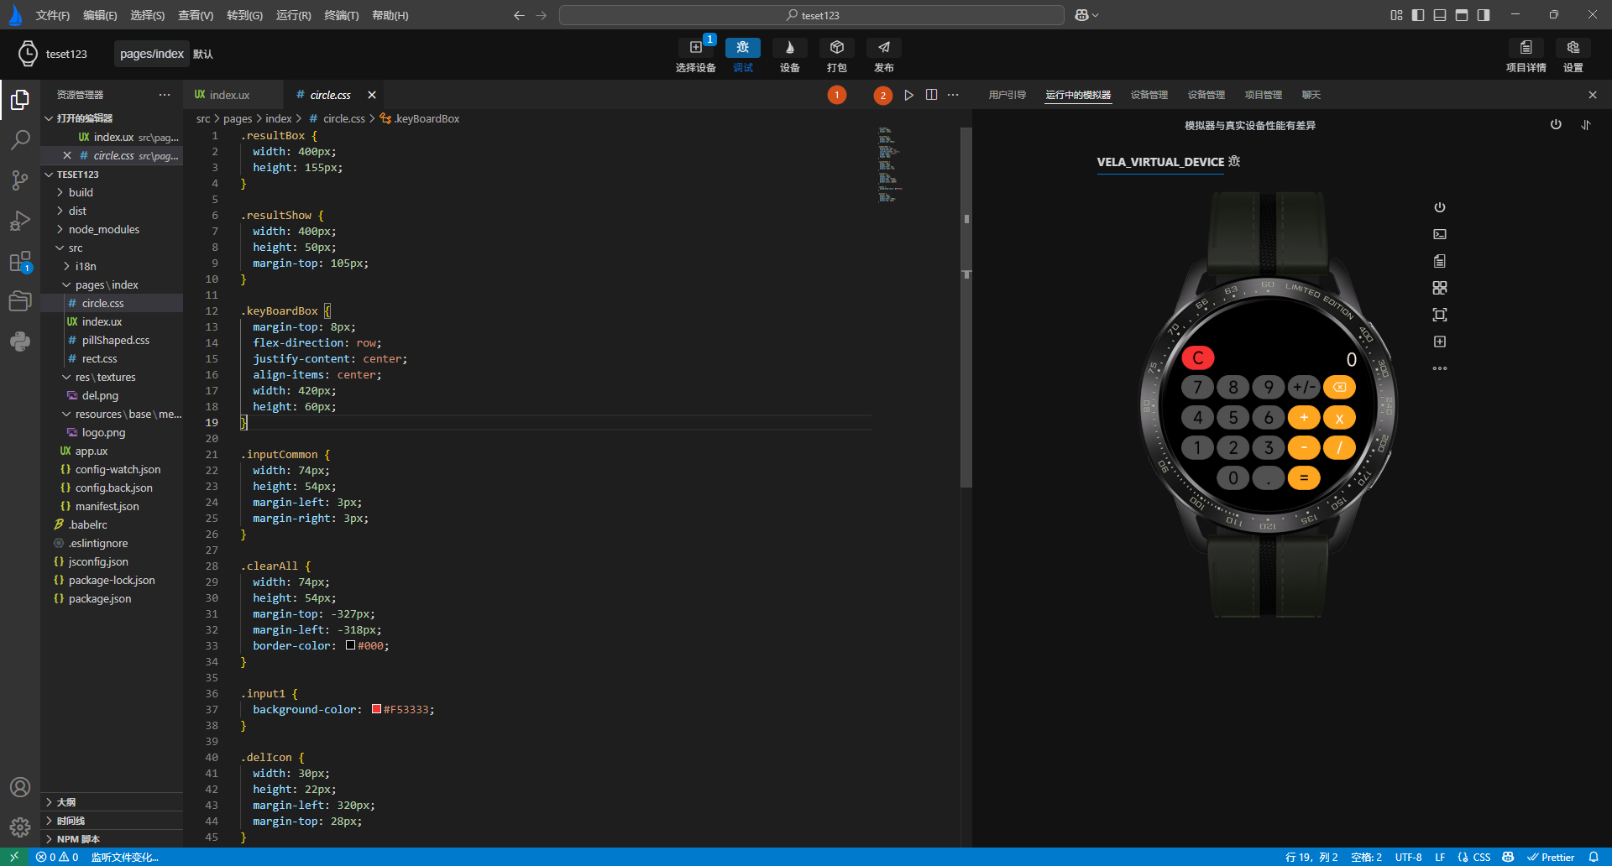Viewport: 1612px width, 866px height.
Task: Open the Extensions view icon
Action: tap(20, 261)
